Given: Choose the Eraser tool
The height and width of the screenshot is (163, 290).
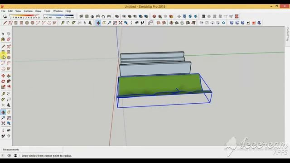Looking at the screenshot, I should tap(9, 39).
